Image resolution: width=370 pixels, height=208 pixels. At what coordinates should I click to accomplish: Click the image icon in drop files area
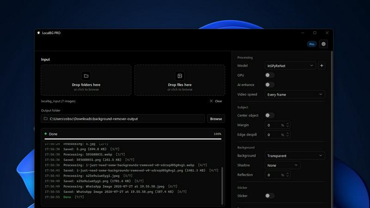[x=180, y=76]
